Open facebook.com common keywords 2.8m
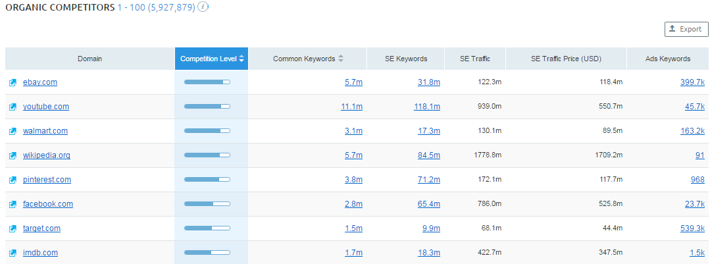This screenshot has width=710, height=264. [x=353, y=204]
